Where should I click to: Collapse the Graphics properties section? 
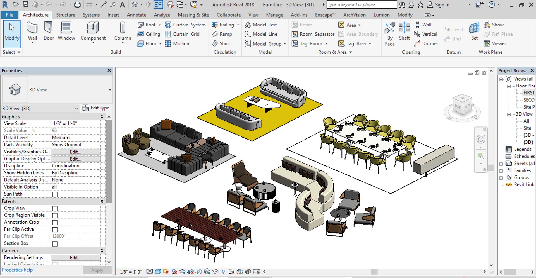coord(102,117)
